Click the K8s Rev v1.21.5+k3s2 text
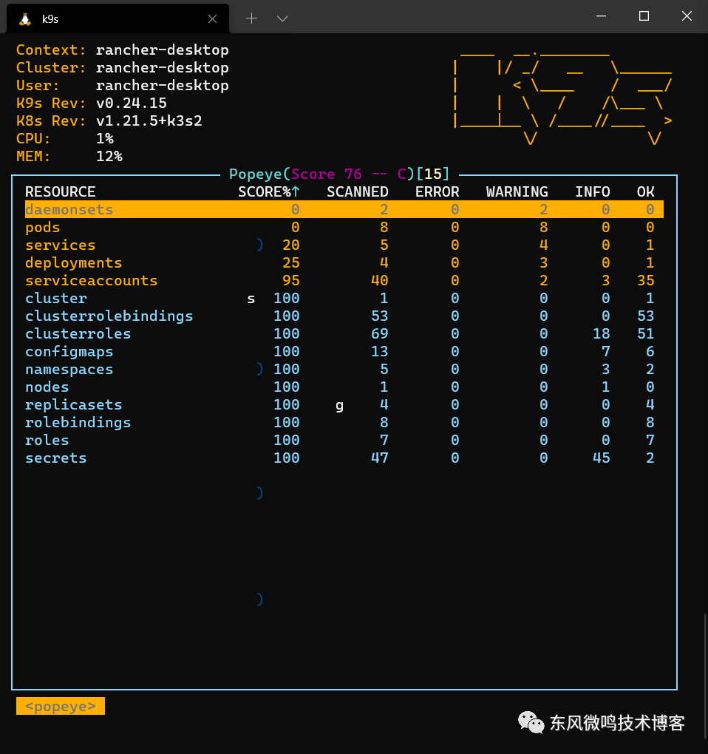Screen dimensions: 708x754 click(109, 121)
